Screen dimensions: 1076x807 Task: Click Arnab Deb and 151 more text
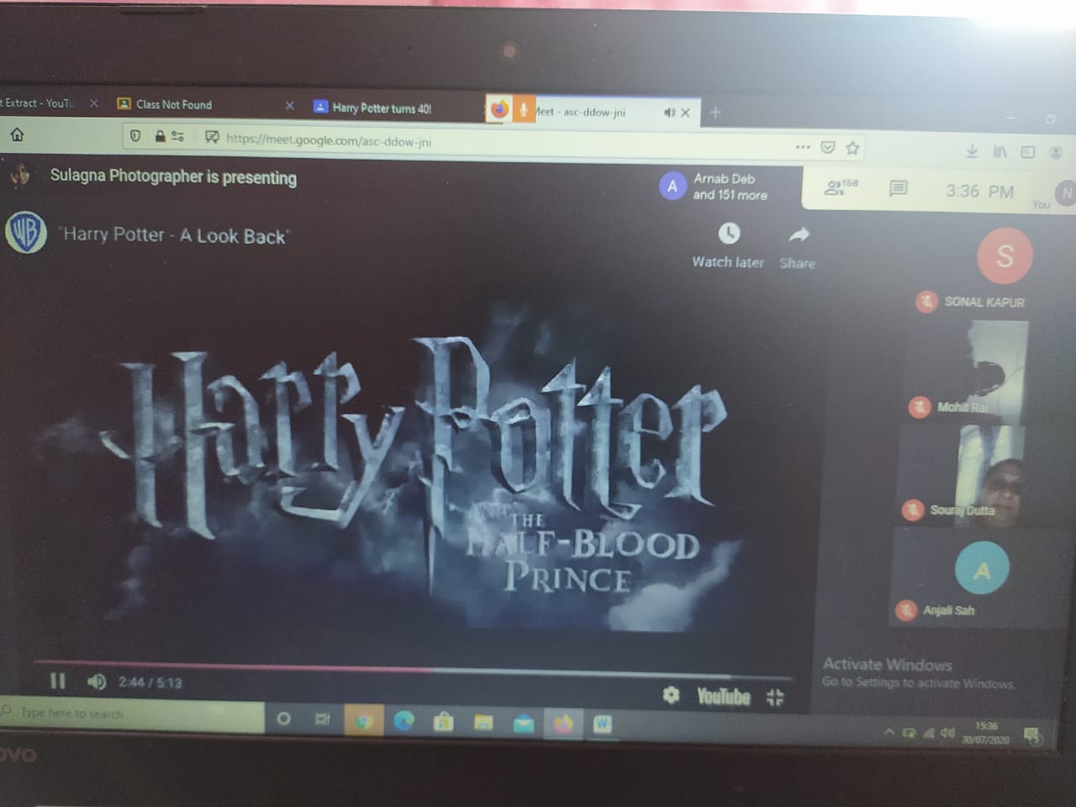pos(731,187)
